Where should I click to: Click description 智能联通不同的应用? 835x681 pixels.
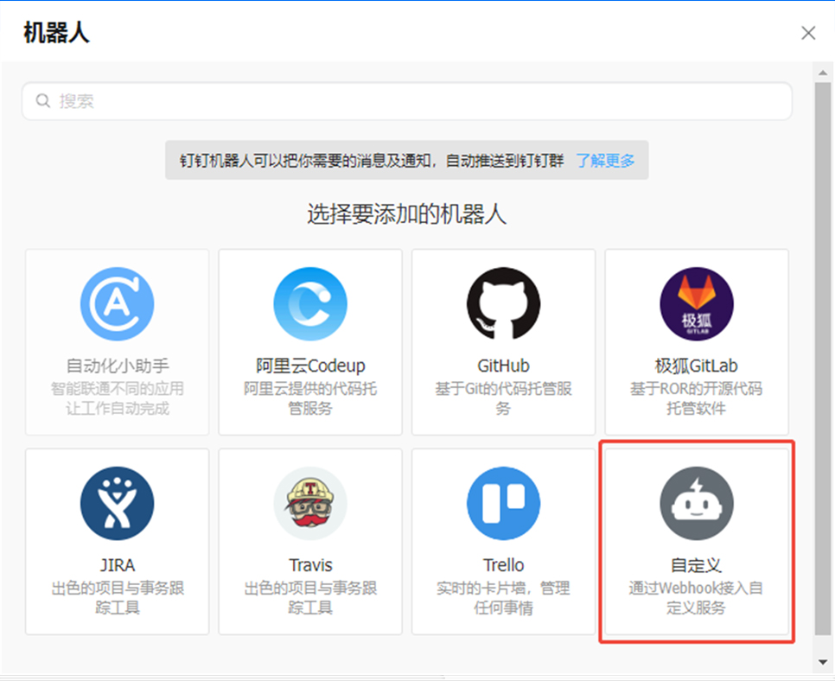pyautogui.click(x=118, y=389)
